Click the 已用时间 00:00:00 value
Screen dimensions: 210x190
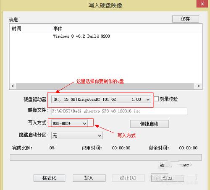point(121,148)
